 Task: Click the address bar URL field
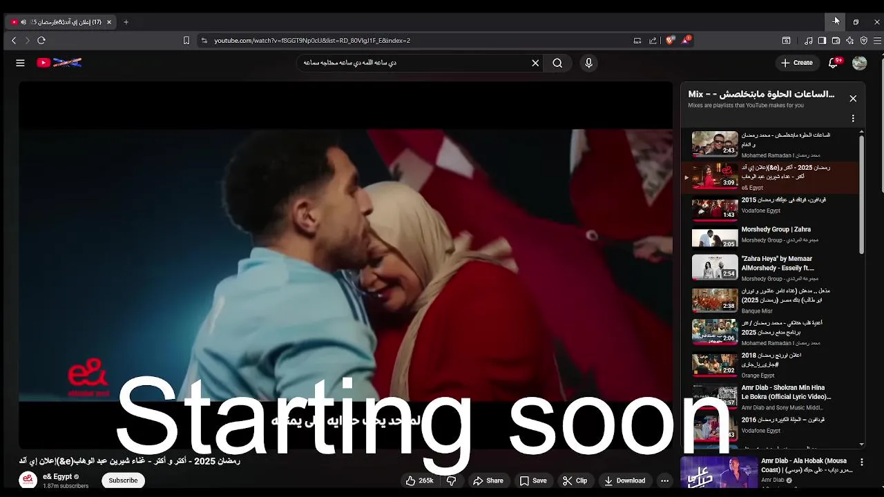(x=414, y=41)
